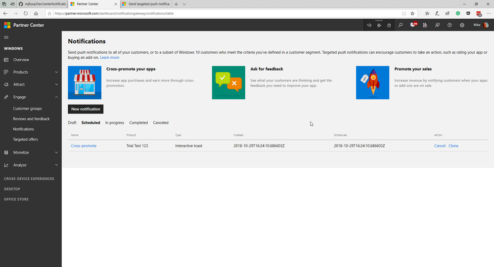The width and height of the screenshot is (494, 267).
Task: Click the Pocket extension icon
Action: (468, 13)
